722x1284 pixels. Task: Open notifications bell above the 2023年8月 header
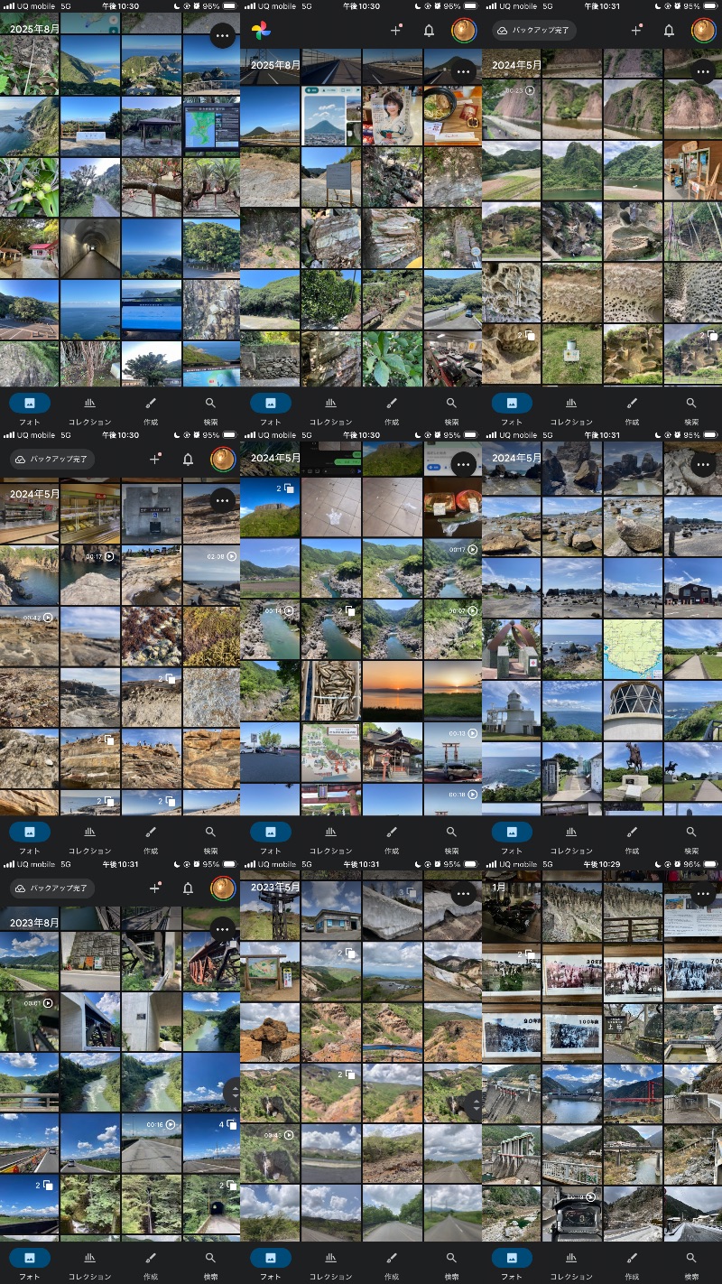[x=188, y=888]
